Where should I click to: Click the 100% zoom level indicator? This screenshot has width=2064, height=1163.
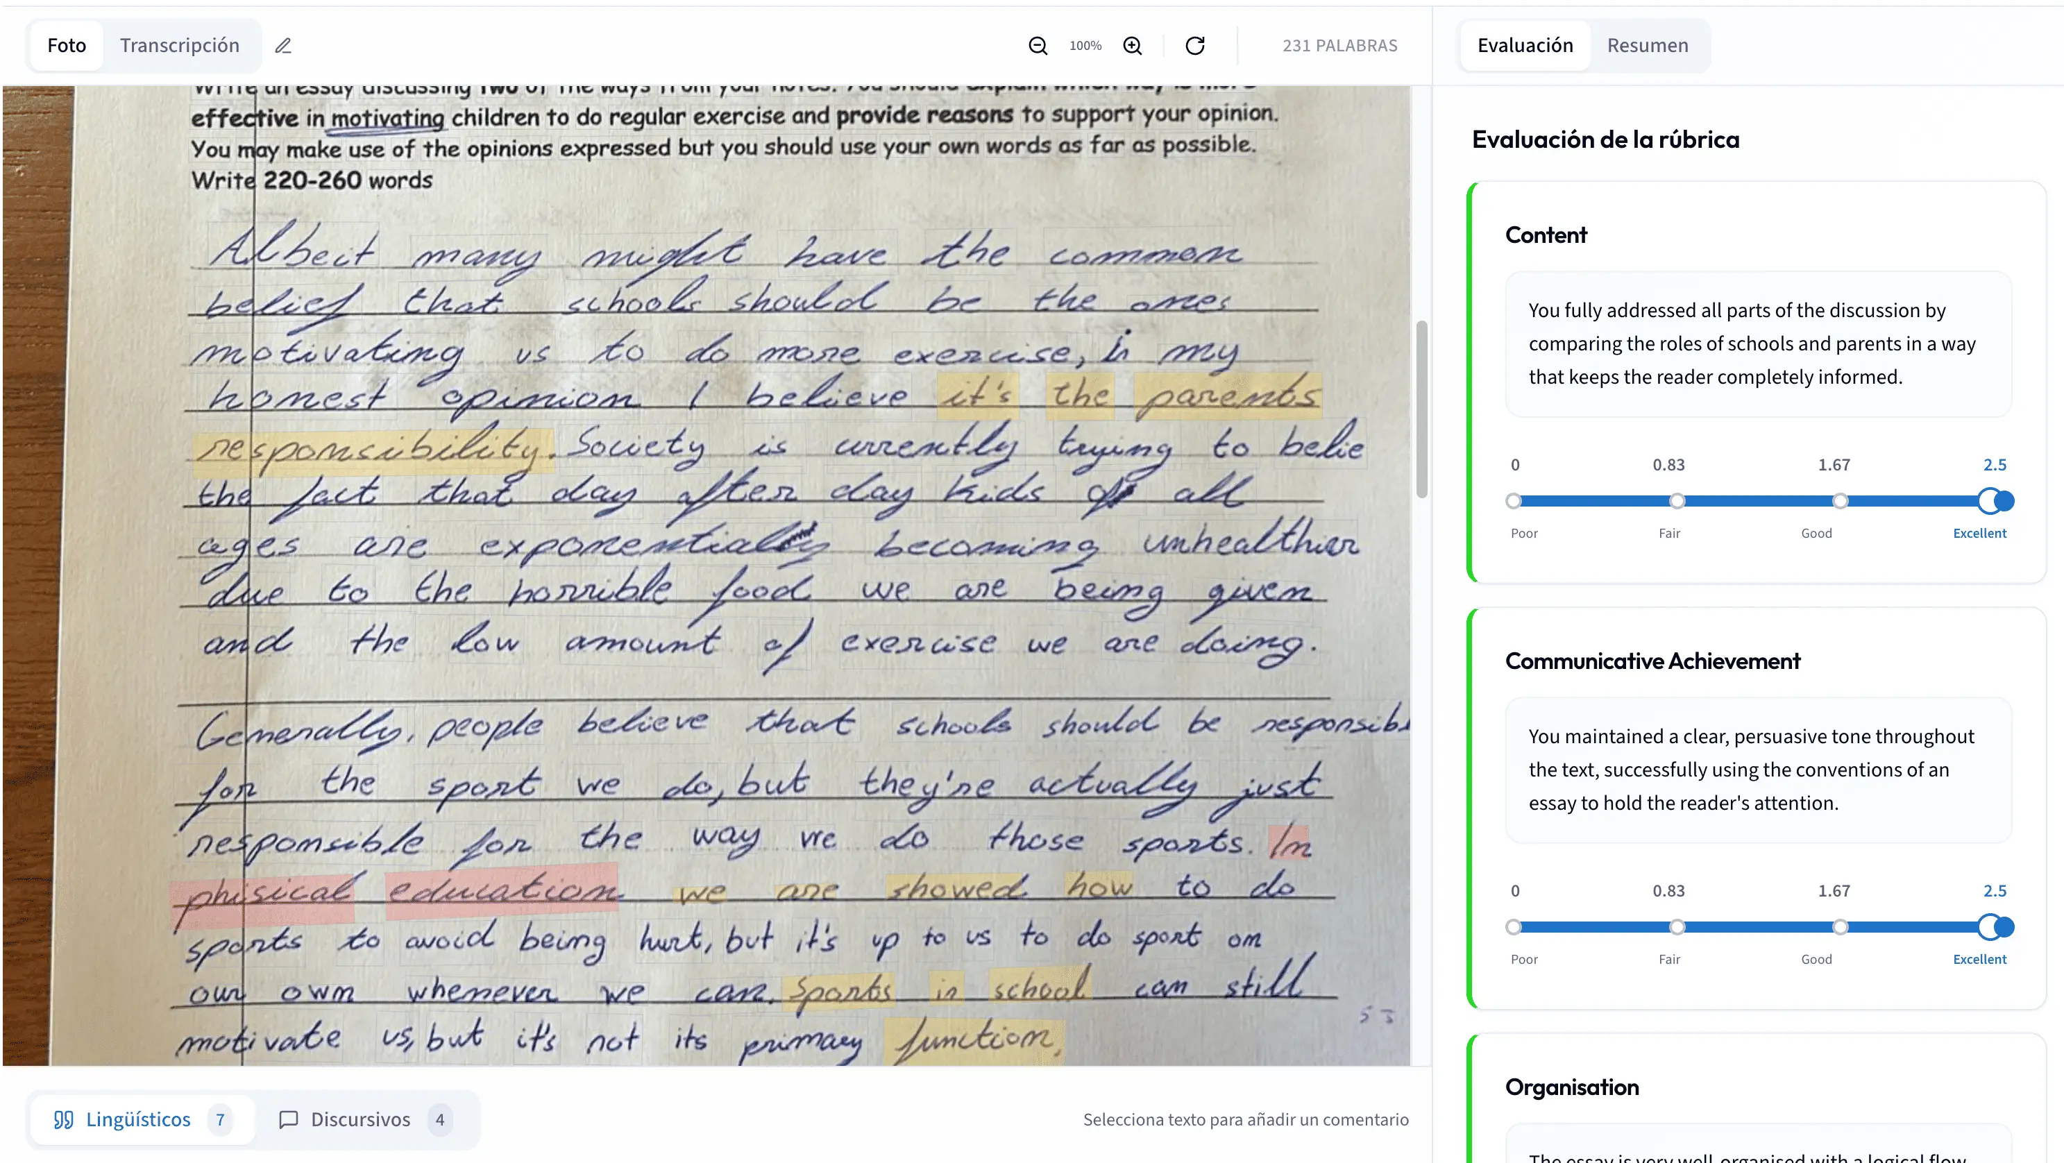[1085, 46]
